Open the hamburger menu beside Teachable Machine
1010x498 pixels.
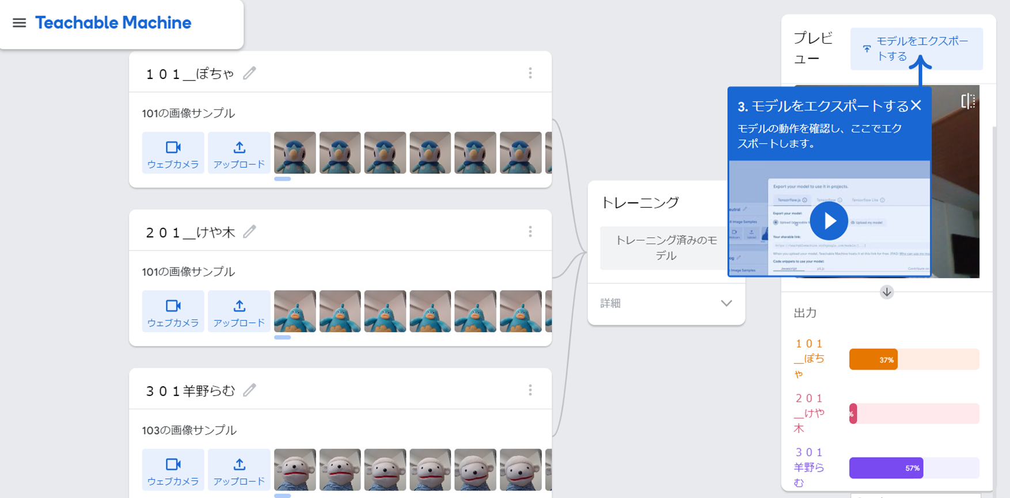(19, 23)
